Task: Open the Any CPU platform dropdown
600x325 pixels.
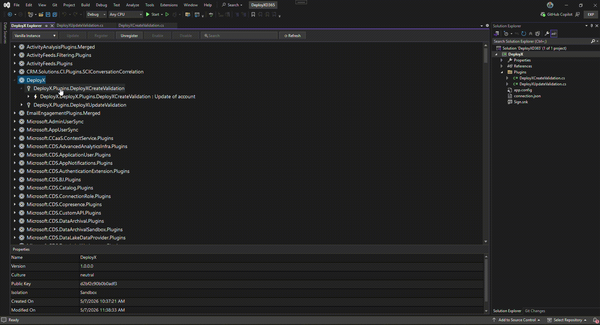Action: [126, 14]
